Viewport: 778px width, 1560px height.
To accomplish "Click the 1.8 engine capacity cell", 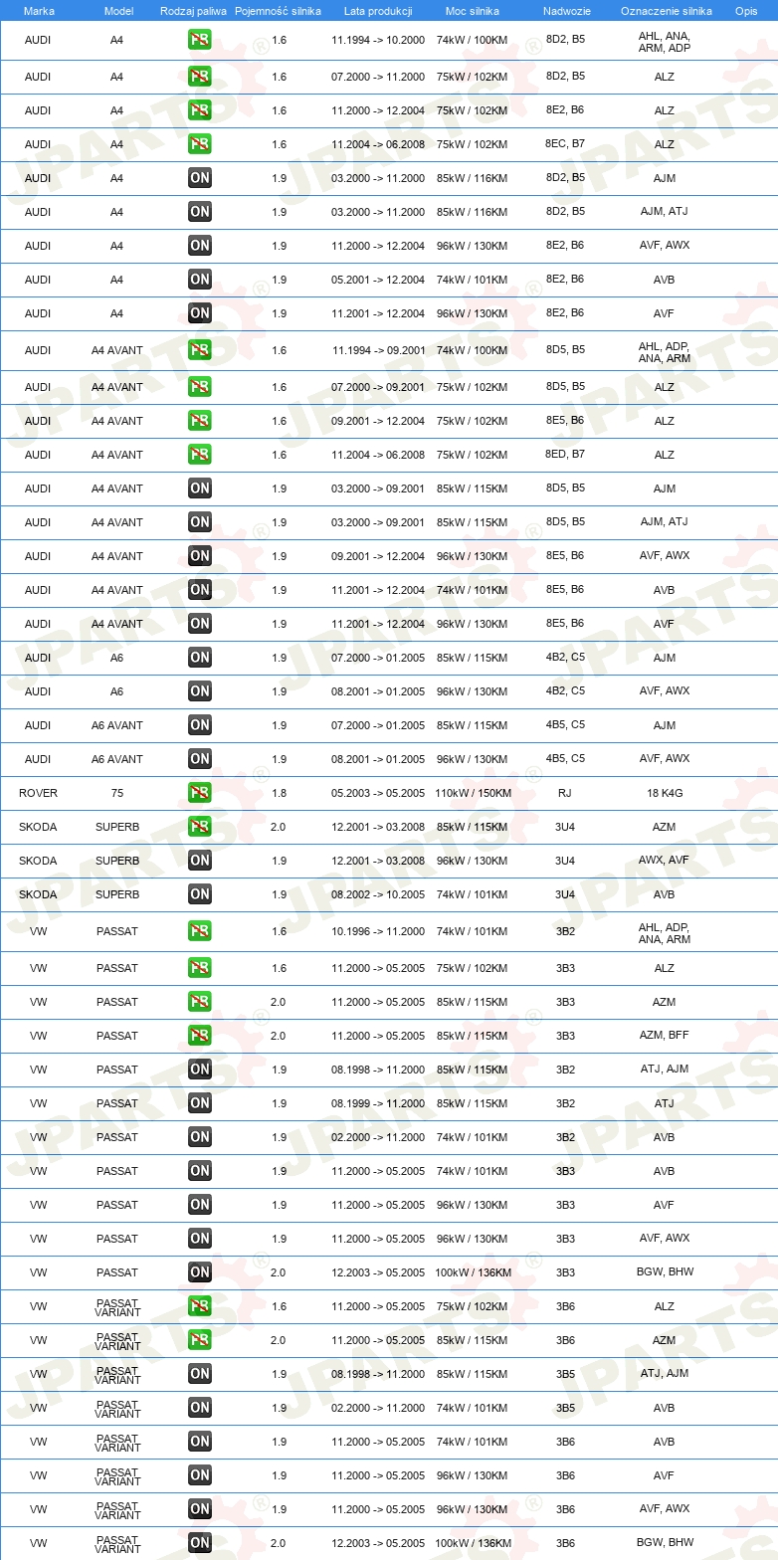I will coord(279,793).
